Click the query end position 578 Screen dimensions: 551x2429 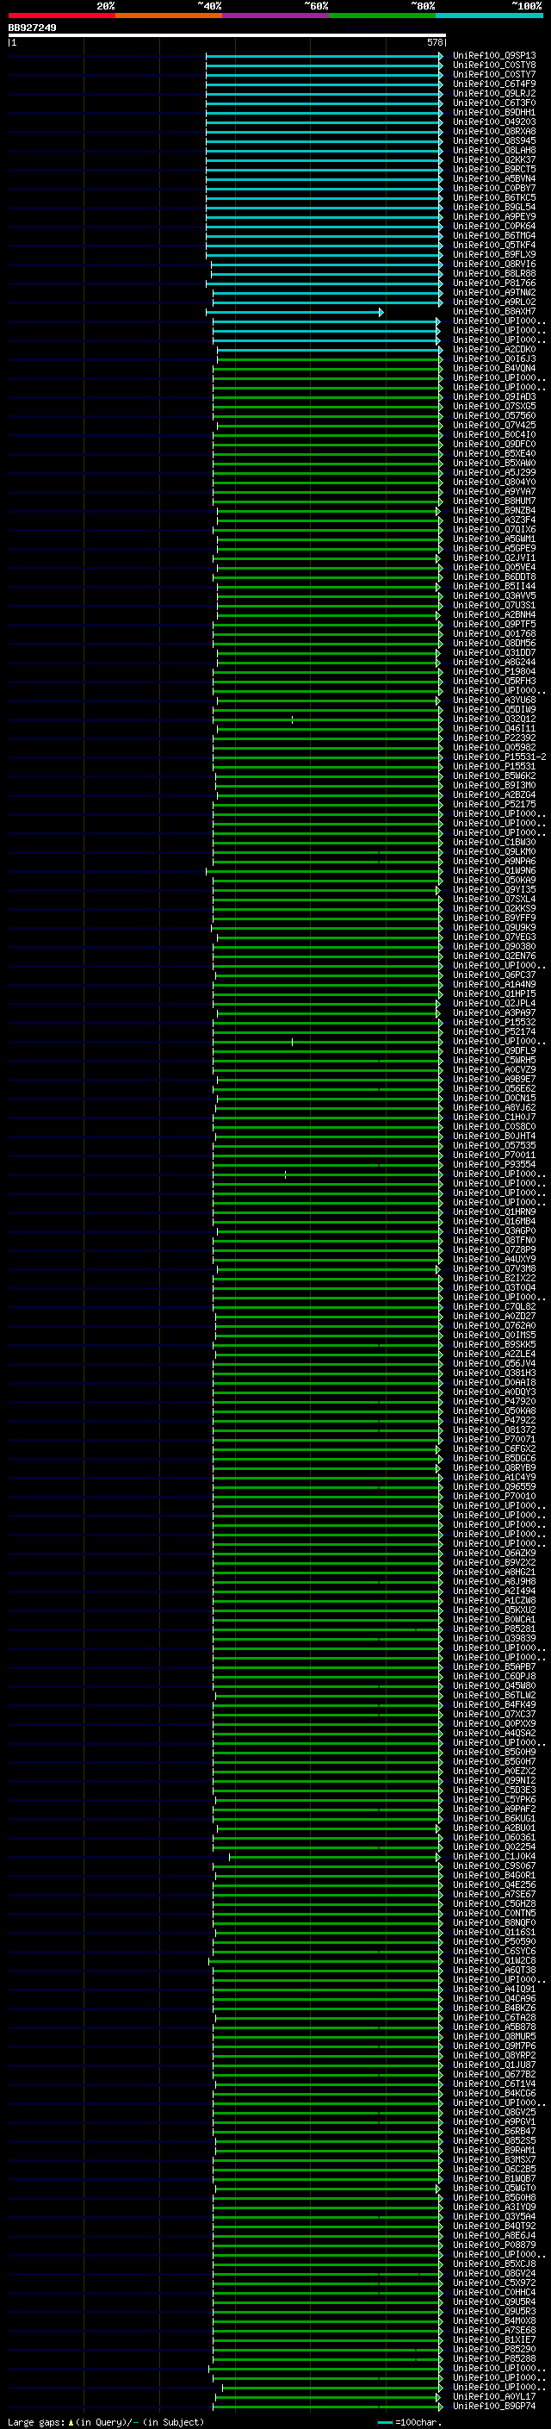tap(434, 42)
